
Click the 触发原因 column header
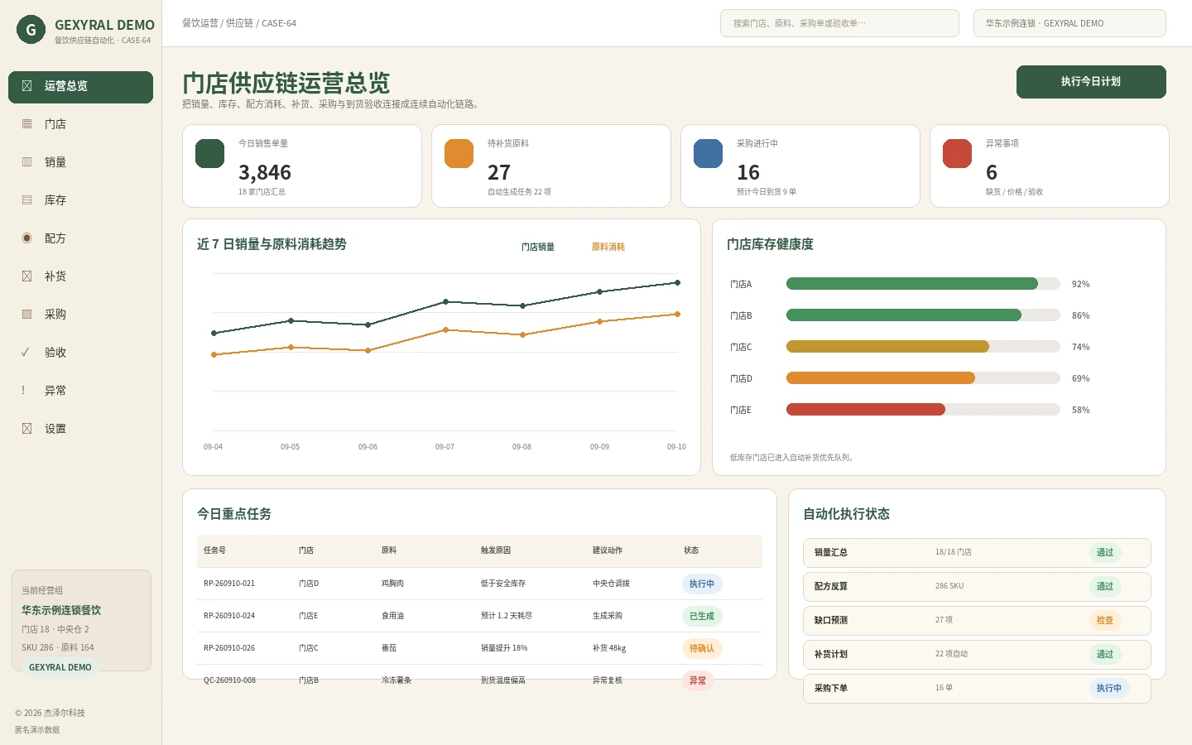click(x=496, y=550)
